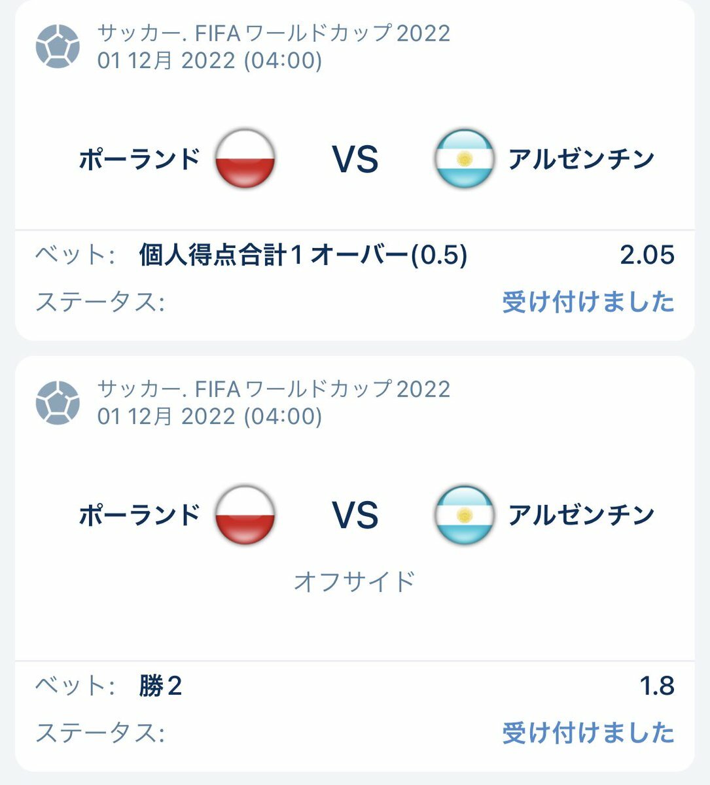Image resolution: width=710 pixels, height=785 pixels.
Task: Select the 勝2 bet selection
Action: (x=160, y=686)
